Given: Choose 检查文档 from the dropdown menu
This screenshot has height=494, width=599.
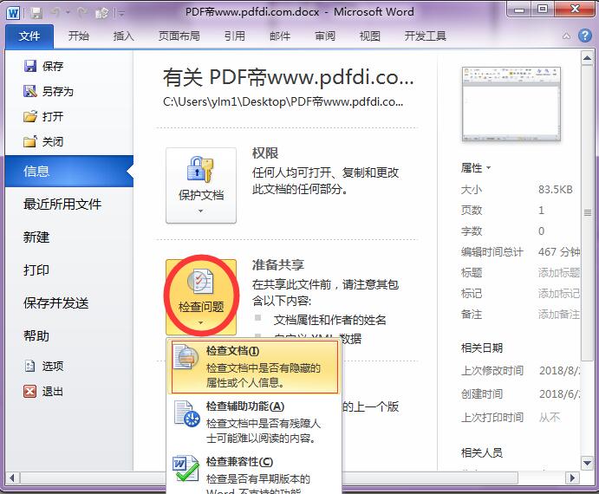Looking at the screenshot, I should coord(255,367).
